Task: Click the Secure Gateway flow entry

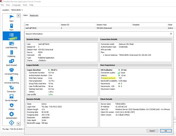Action: (x=127, y=55)
